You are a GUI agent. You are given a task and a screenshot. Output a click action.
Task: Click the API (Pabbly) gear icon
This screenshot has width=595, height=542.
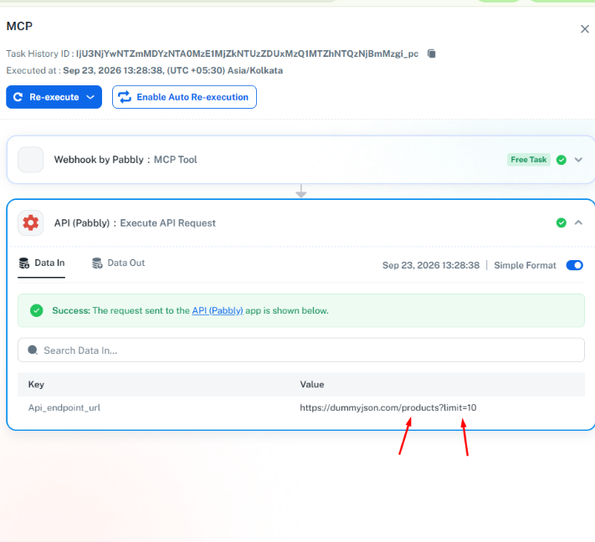pyautogui.click(x=31, y=223)
